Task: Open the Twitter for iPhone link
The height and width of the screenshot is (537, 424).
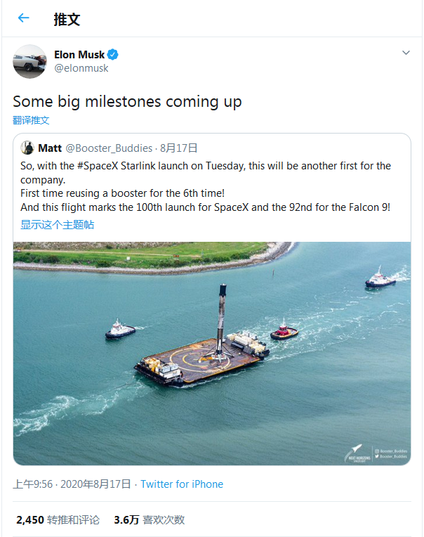Action: [x=182, y=484]
